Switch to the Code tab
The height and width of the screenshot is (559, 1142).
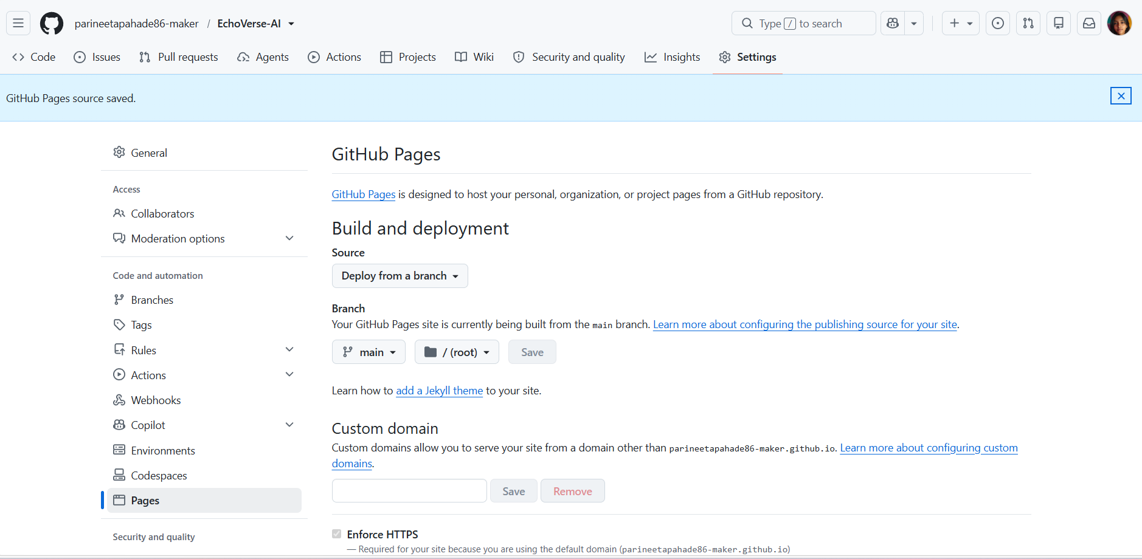(x=34, y=57)
